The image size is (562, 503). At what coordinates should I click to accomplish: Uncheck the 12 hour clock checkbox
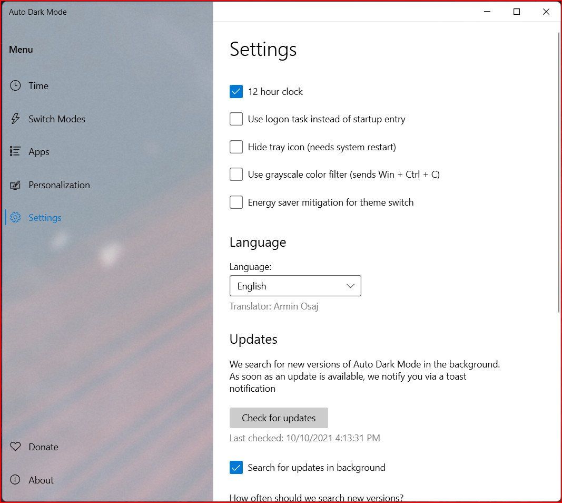(236, 92)
